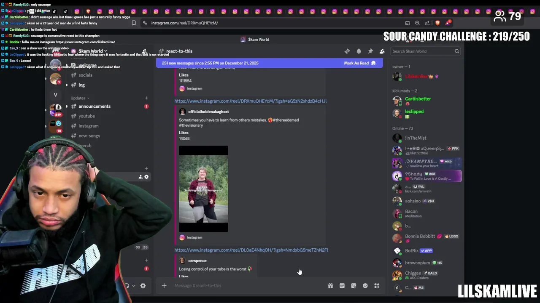Click cerspence author name

pyautogui.click(x=197, y=260)
